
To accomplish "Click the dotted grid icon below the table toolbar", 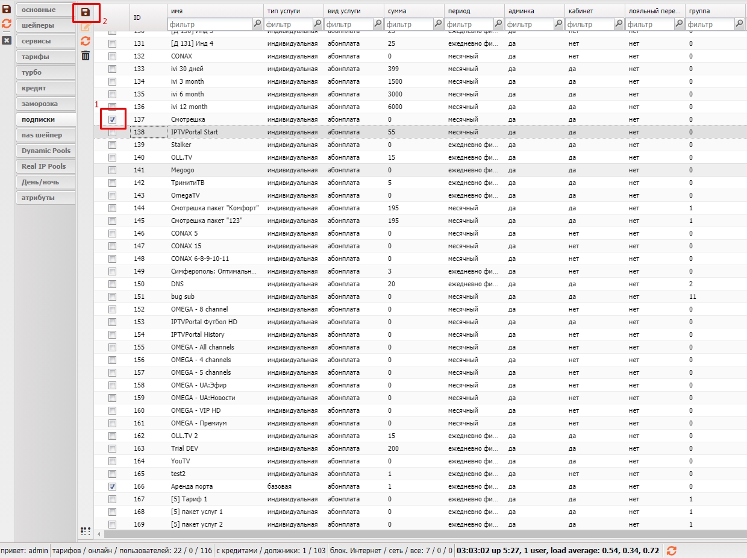I will pos(86,530).
